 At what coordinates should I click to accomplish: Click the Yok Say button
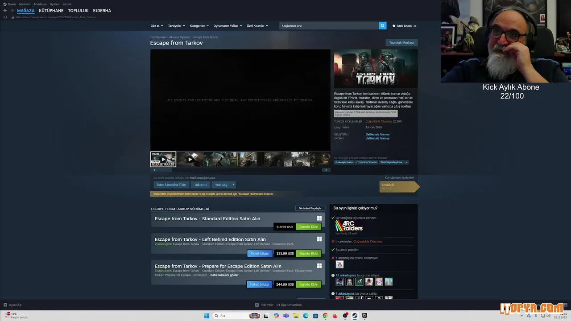click(221, 185)
